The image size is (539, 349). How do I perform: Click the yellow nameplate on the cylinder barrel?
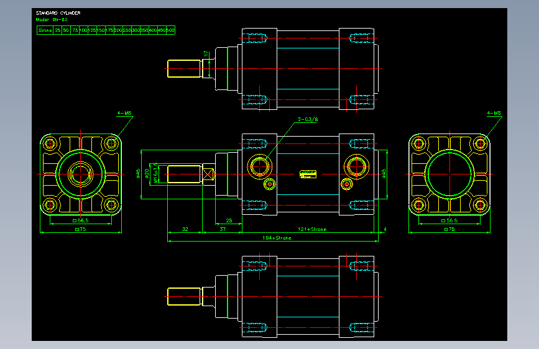pyautogui.click(x=308, y=174)
